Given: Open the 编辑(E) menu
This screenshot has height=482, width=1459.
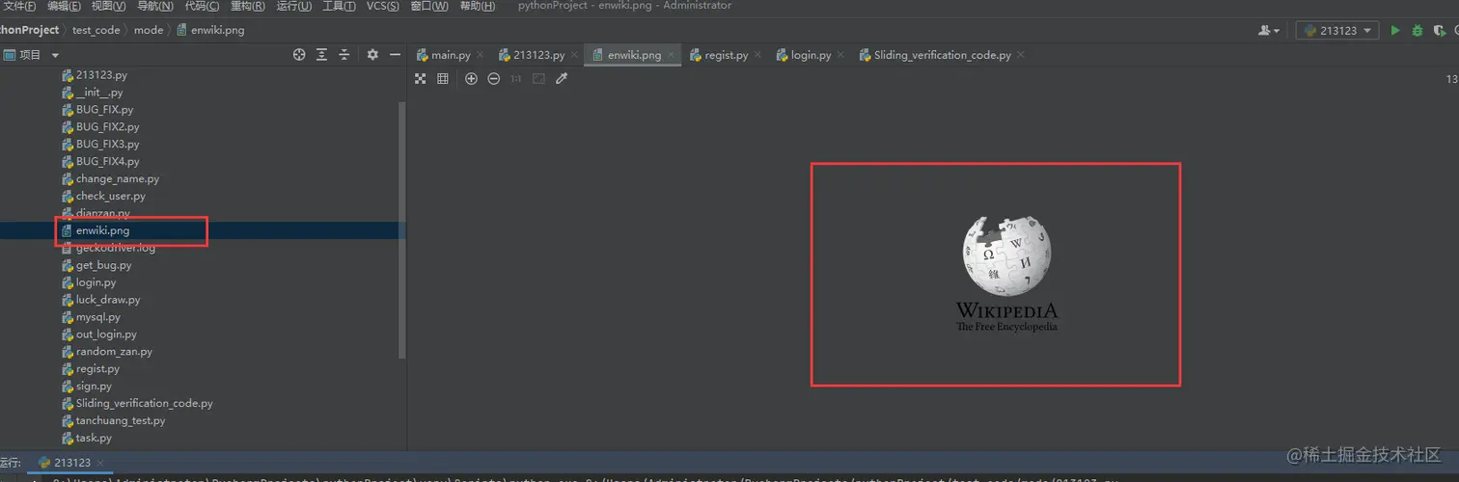Looking at the screenshot, I should 64,6.
